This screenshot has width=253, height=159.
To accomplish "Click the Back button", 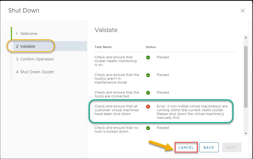I will [x=209, y=147].
